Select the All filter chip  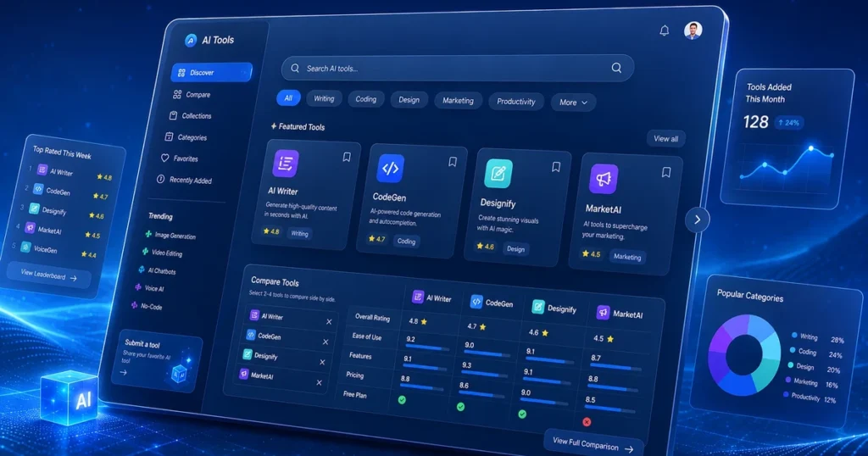[x=288, y=98]
